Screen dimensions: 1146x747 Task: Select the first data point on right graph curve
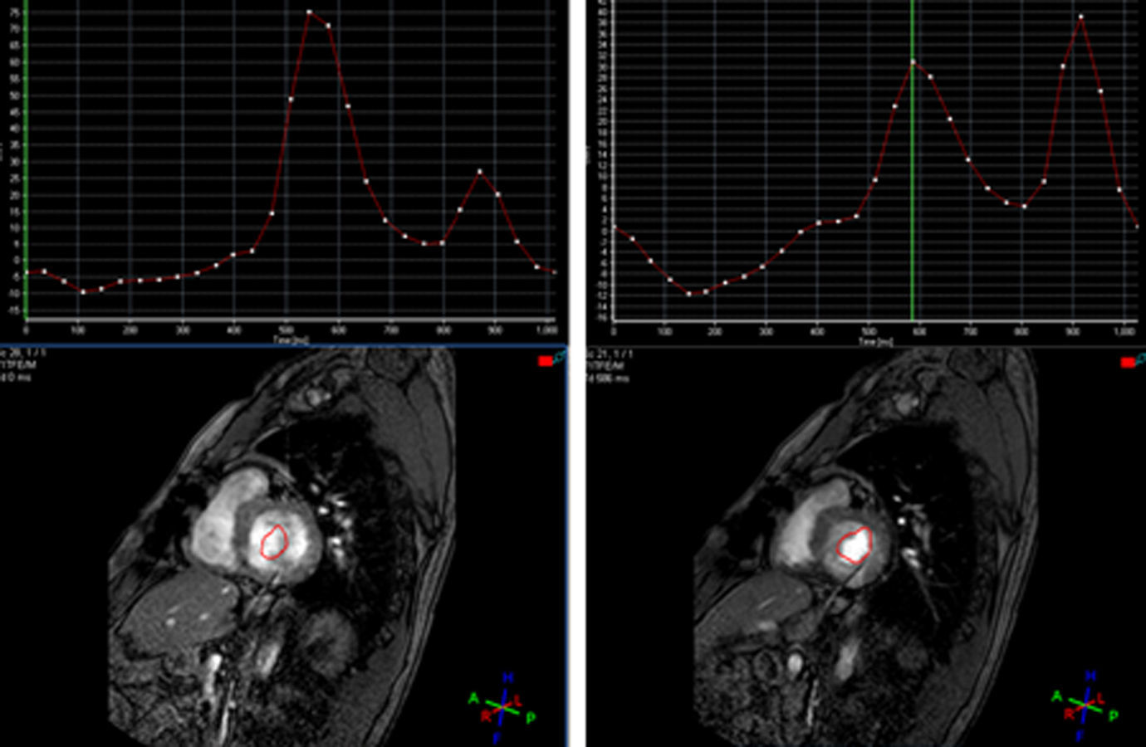614,227
